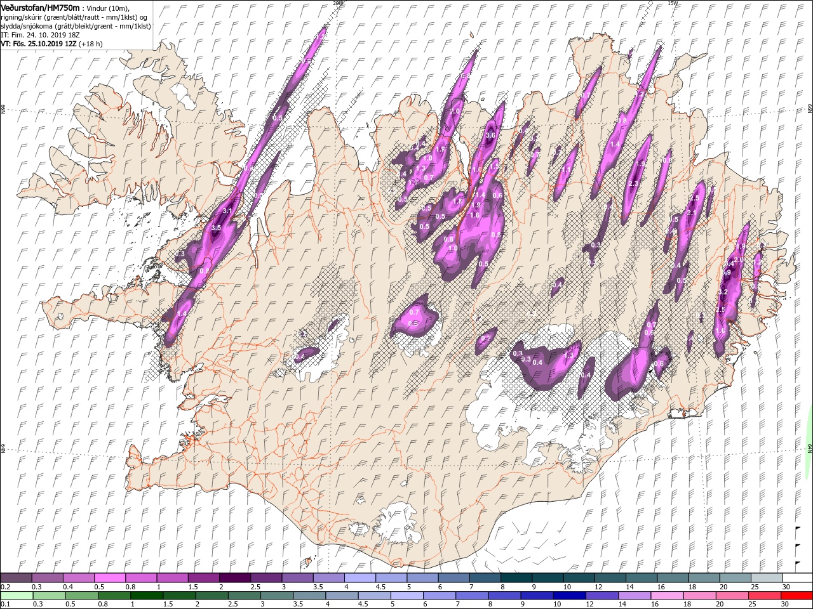Viewport: 813px width, 609px height.
Task: Click the bright pink snow swatch for 0.5–0.8
Action: tap(109, 578)
